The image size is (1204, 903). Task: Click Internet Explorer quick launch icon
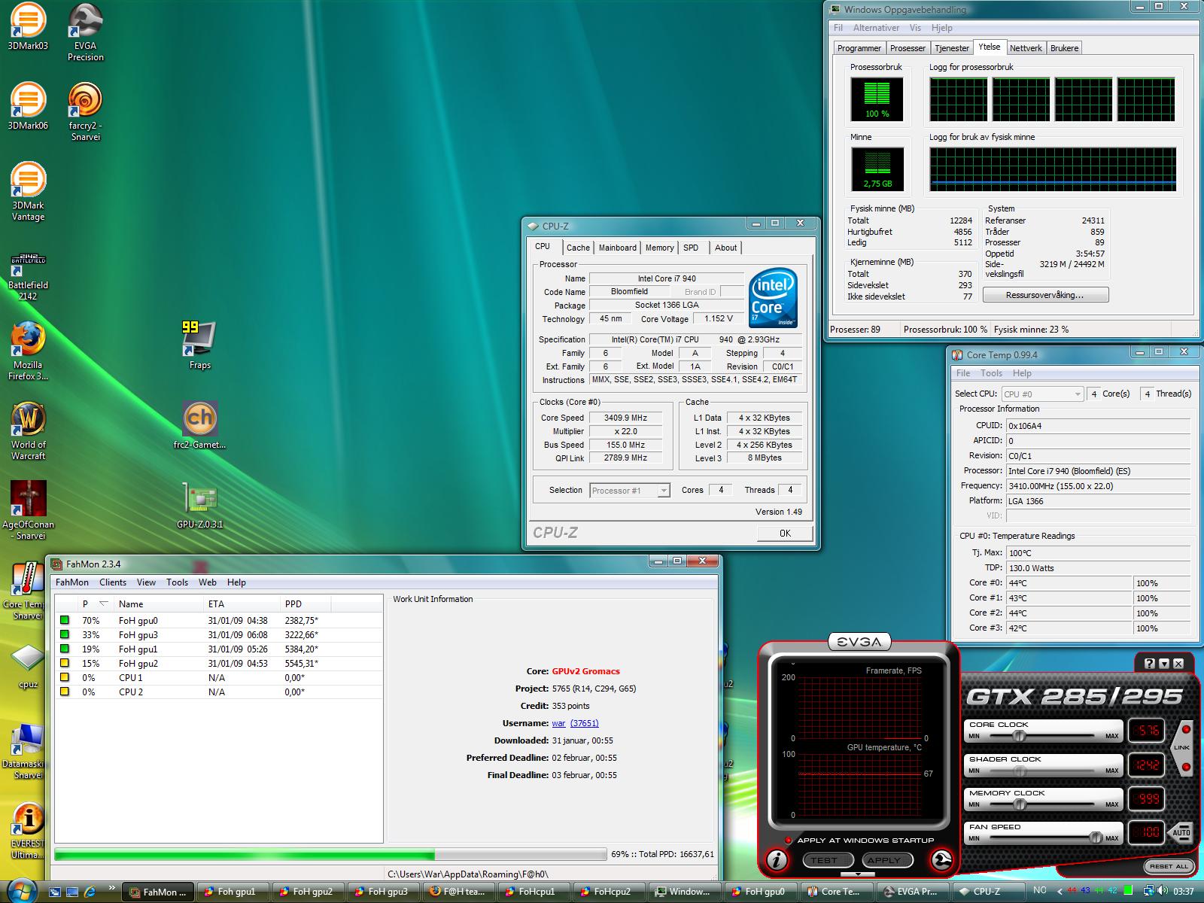pyautogui.click(x=89, y=892)
